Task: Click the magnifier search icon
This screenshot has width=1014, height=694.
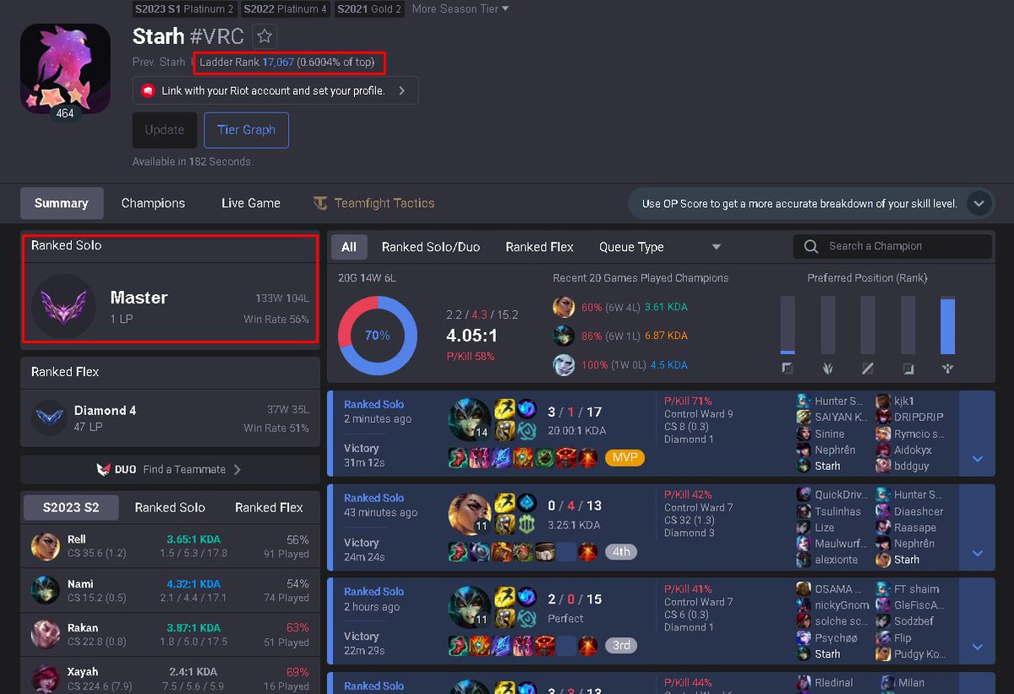Action: [811, 246]
